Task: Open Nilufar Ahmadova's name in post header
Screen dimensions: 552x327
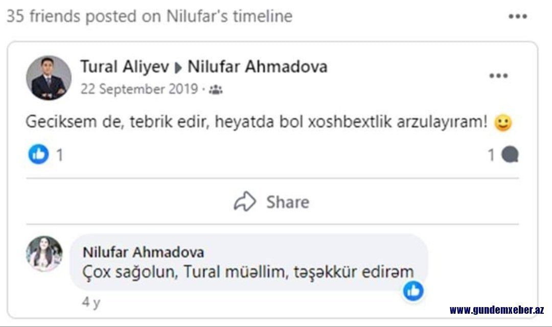Action: [258, 66]
